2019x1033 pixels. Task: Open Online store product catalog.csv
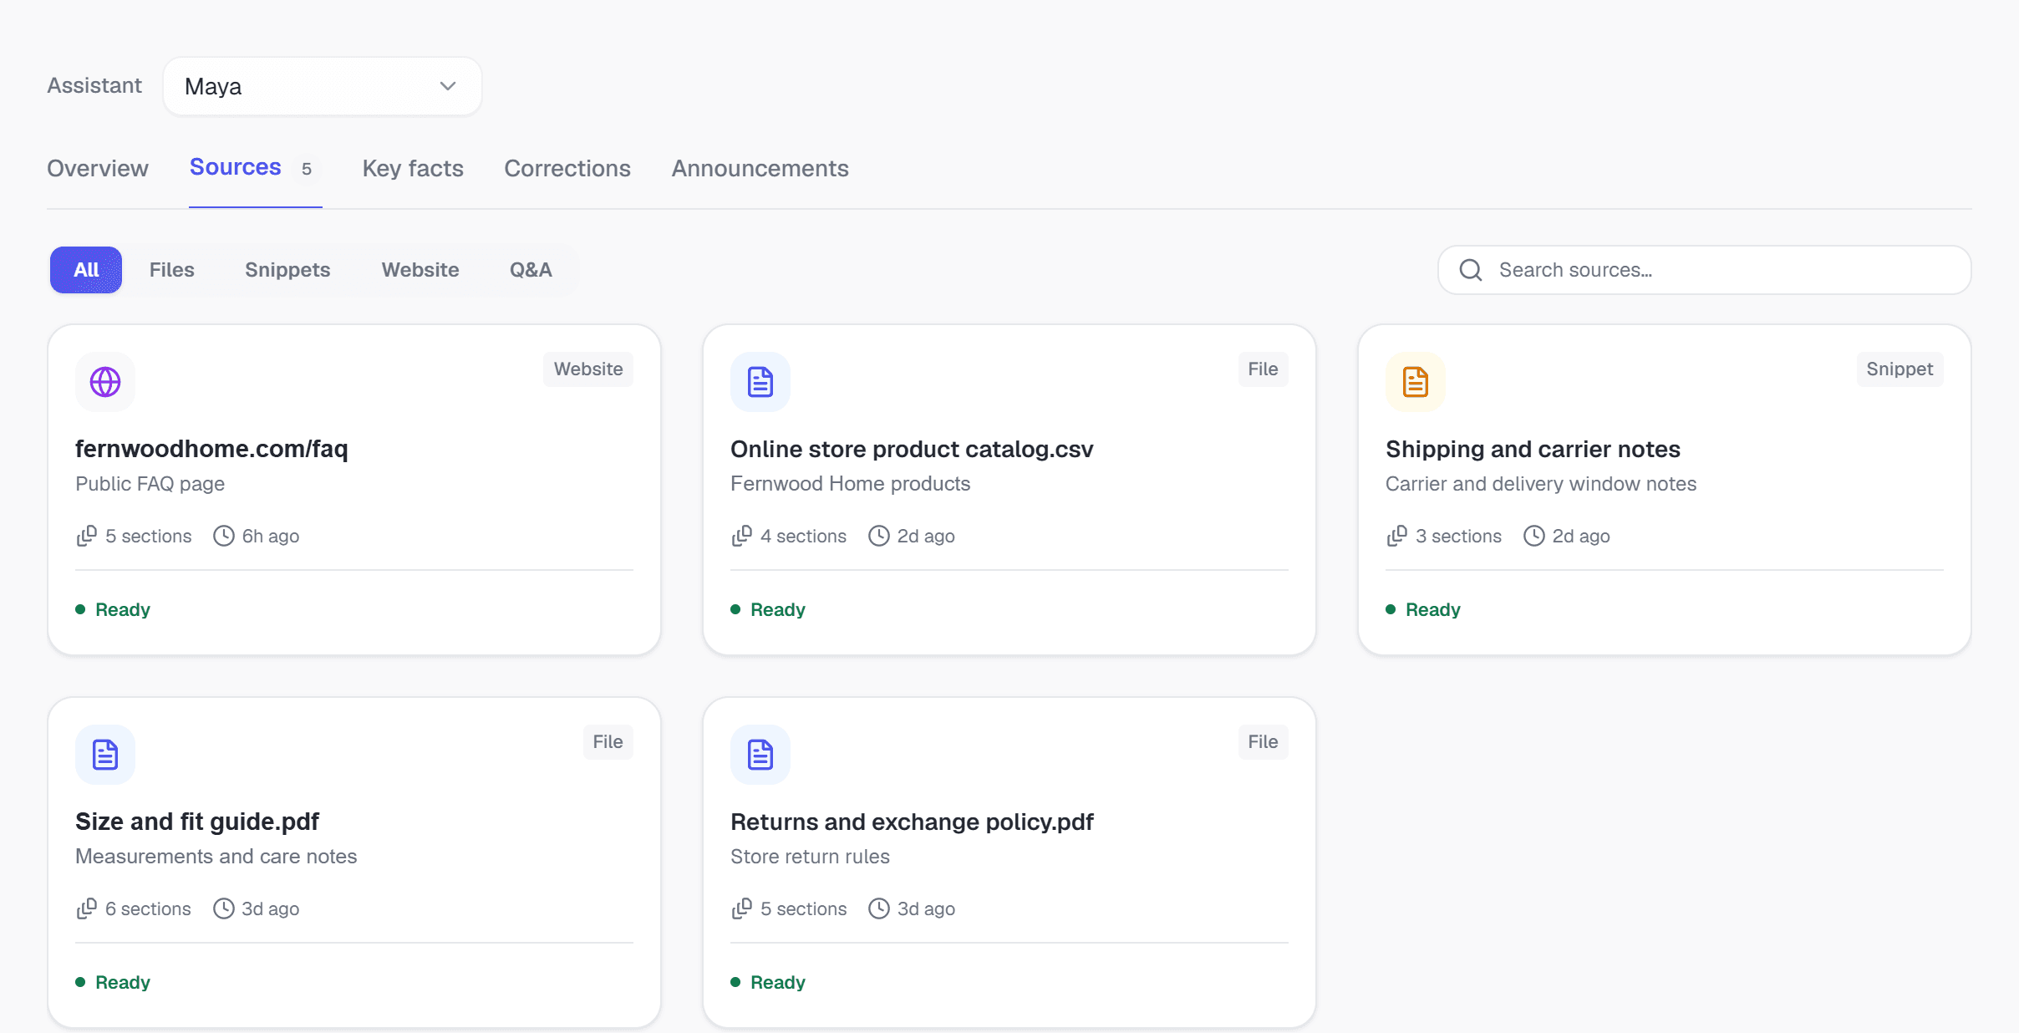click(x=912, y=449)
